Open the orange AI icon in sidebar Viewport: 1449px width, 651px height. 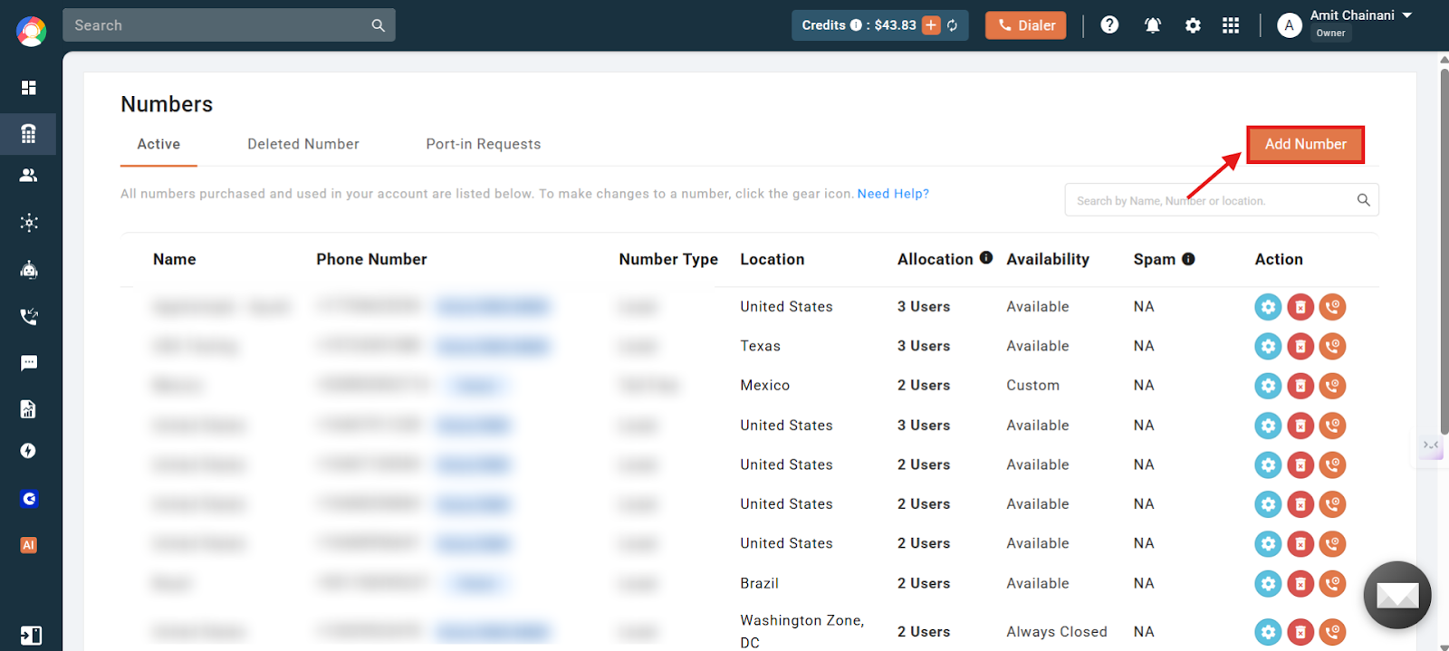click(29, 545)
